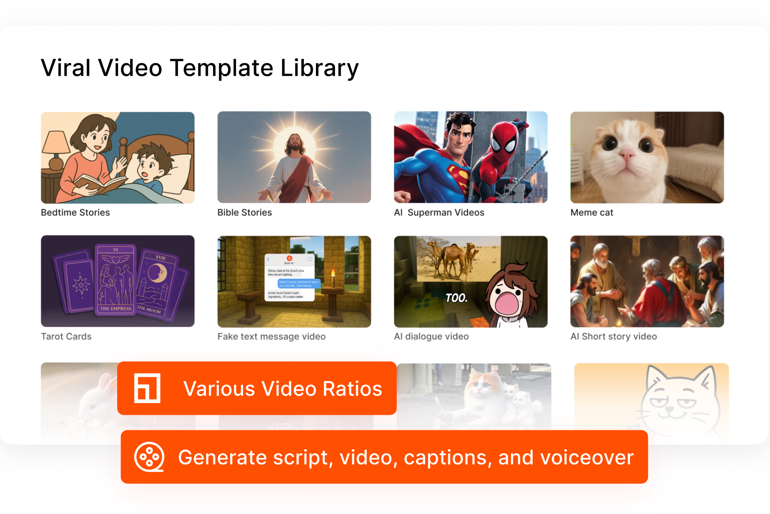This screenshot has width=770, height=514.
Task: Click the Various Video Ratios button
Action: point(257,388)
